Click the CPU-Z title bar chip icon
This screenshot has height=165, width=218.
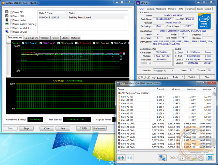point(138,3)
